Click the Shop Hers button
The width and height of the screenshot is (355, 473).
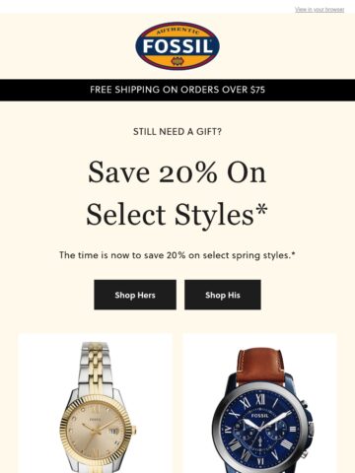[x=135, y=295]
